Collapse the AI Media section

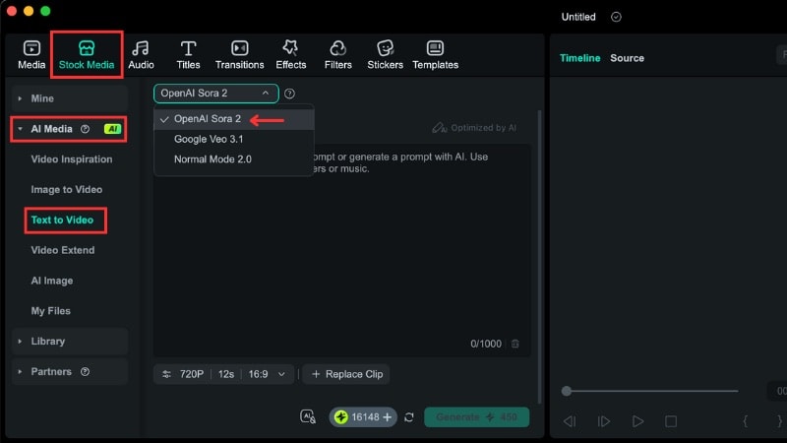click(x=20, y=129)
